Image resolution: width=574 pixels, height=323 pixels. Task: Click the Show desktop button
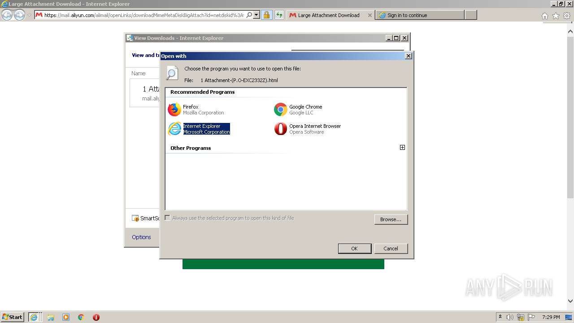pyautogui.click(x=569, y=317)
